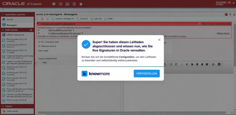Open the Ligne (B) menu
Image resolution: width=236 pixels, height=115 pixels.
(96, 19)
